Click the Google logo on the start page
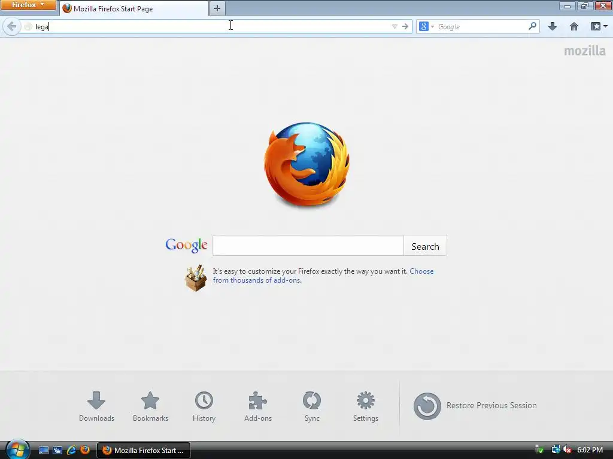 pyautogui.click(x=187, y=245)
